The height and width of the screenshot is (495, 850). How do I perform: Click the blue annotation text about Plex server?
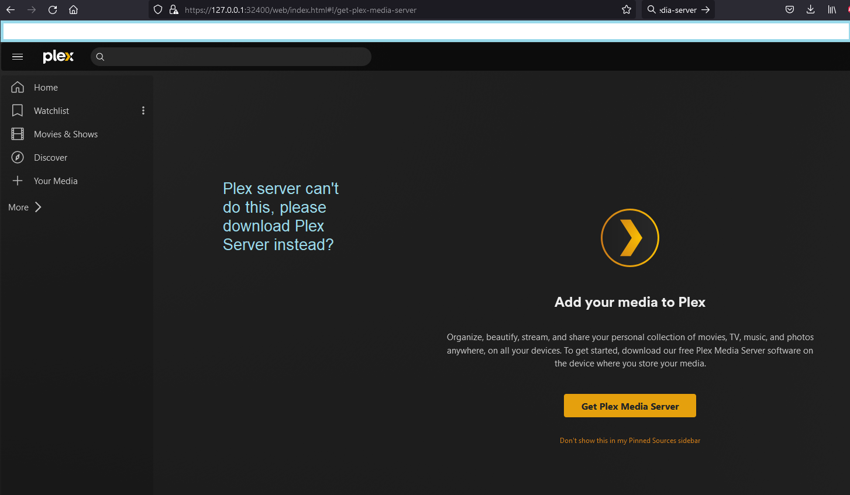click(x=281, y=216)
